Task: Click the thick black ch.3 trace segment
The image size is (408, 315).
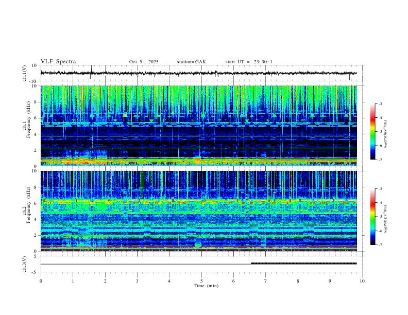Action: coord(303,264)
